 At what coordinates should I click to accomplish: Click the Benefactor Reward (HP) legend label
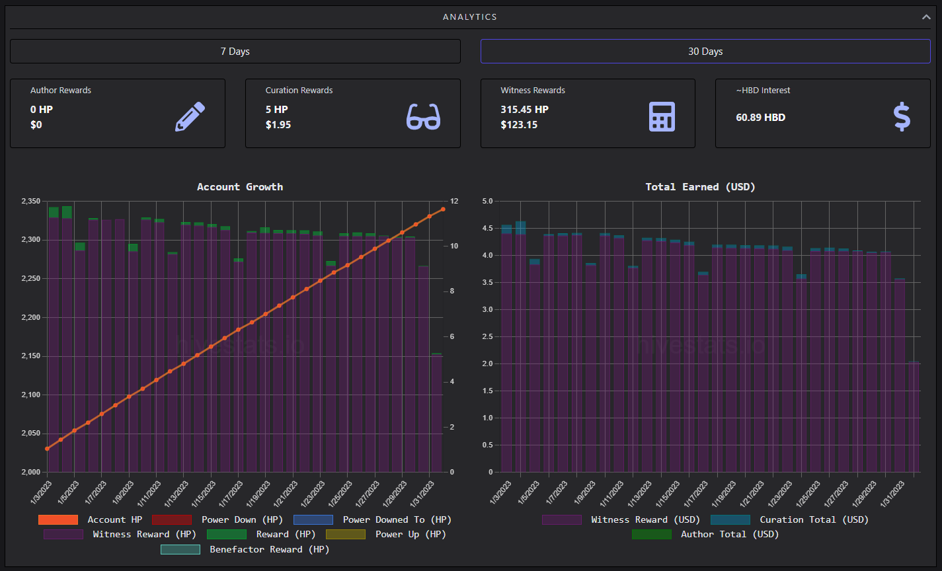pyautogui.click(x=269, y=549)
